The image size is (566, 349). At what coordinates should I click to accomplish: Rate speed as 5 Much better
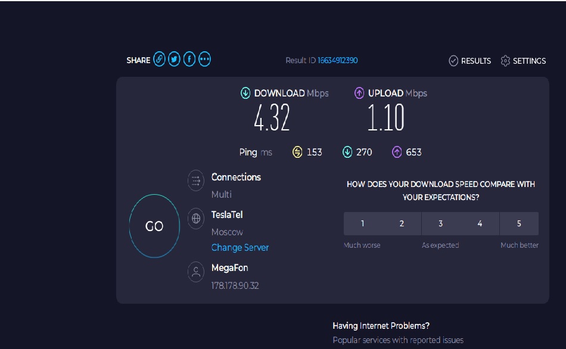tap(519, 224)
